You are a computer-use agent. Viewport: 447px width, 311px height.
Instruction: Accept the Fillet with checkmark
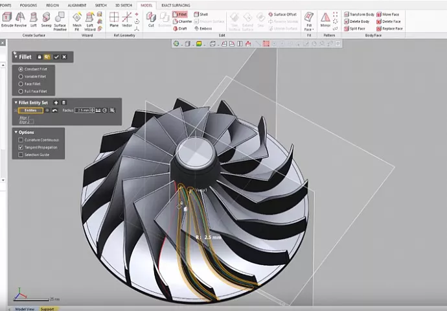pyautogui.click(x=56, y=57)
